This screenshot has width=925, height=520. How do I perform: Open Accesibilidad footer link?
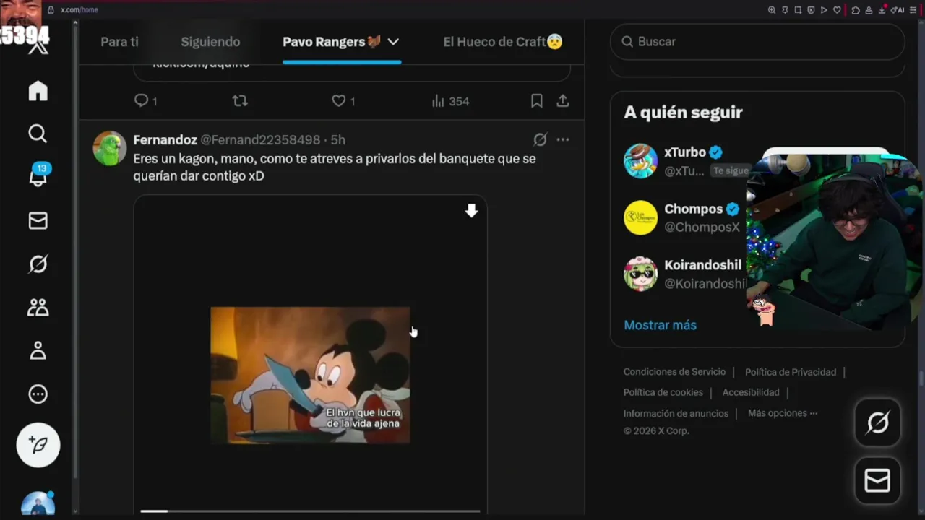(751, 392)
